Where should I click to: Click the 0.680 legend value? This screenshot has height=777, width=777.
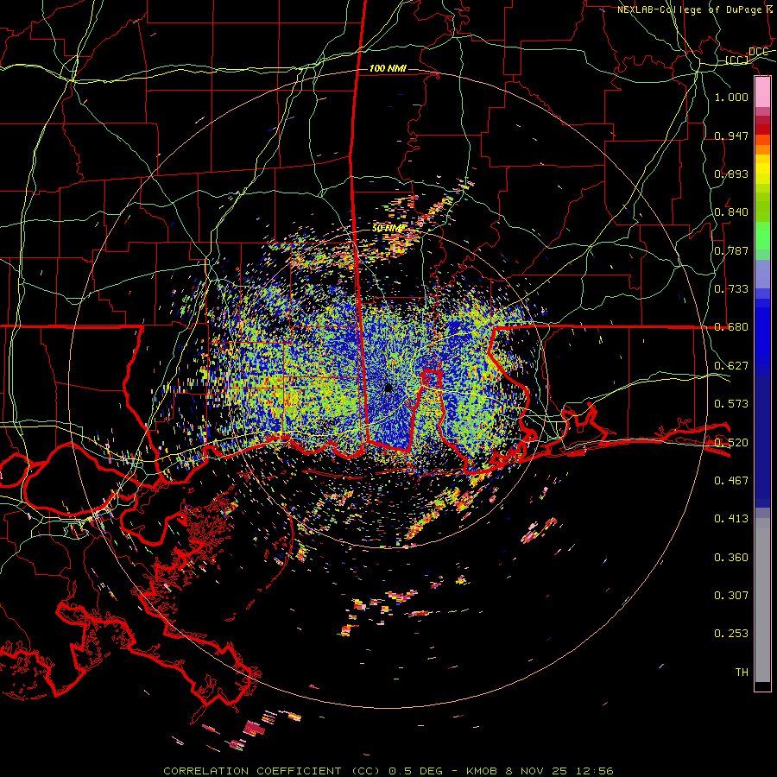pos(731,327)
